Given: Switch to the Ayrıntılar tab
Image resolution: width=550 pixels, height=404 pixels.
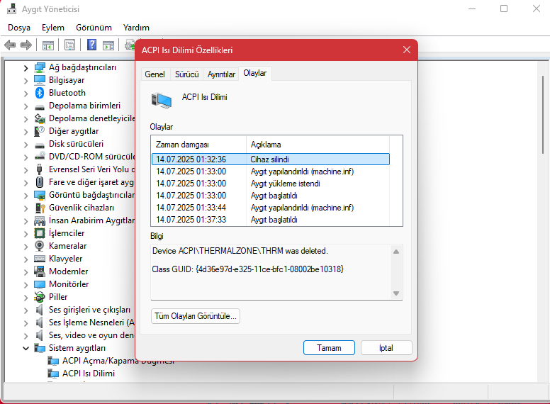Looking at the screenshot, I should (221, 74).
